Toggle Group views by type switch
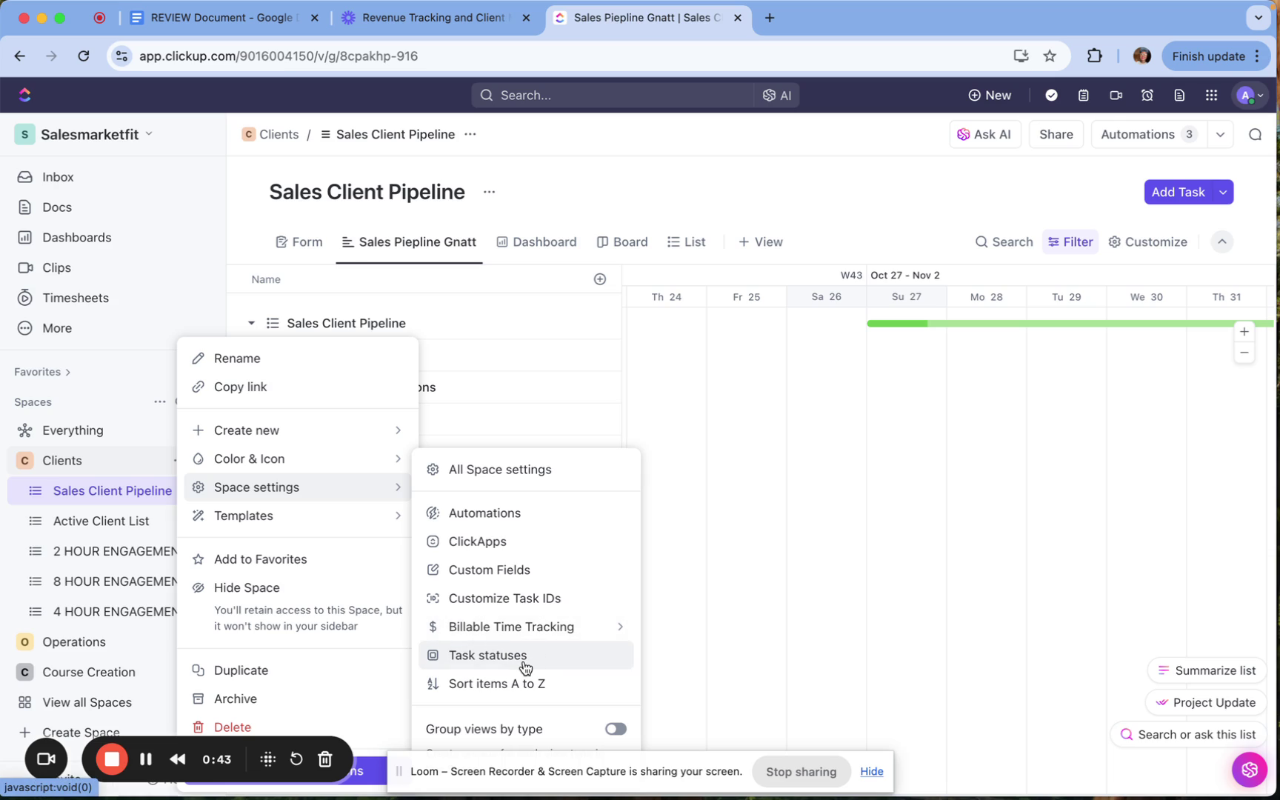The image size is (1280, 800). pyautogui.click(x=615, y=729)
